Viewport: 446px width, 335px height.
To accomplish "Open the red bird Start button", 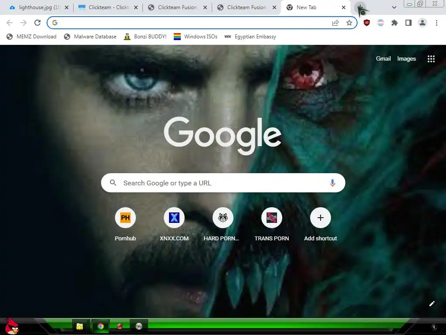I will pyautogui.click(x=11, y=326).
